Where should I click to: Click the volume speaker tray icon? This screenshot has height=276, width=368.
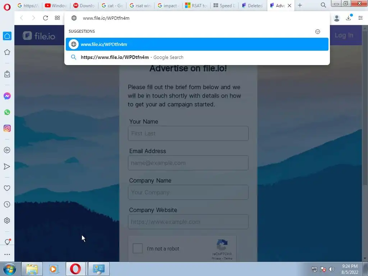click(x=332, y=269)
